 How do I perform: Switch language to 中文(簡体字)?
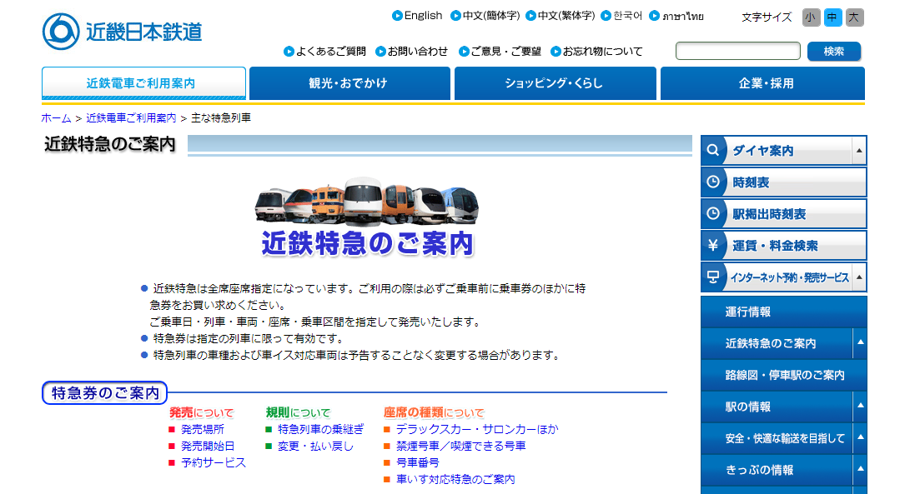(491, 16)
